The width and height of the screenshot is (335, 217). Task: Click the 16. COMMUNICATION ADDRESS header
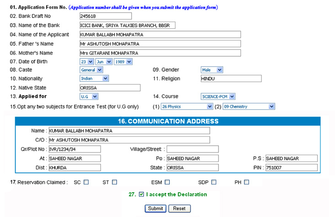168,122
